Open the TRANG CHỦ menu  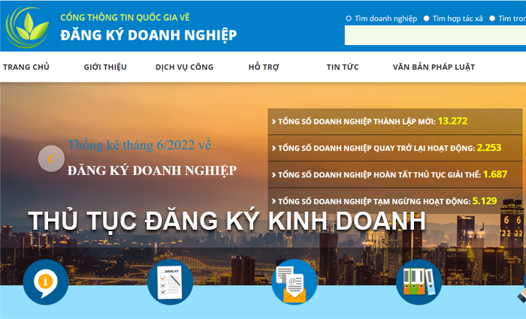click(x=26, y=67)
